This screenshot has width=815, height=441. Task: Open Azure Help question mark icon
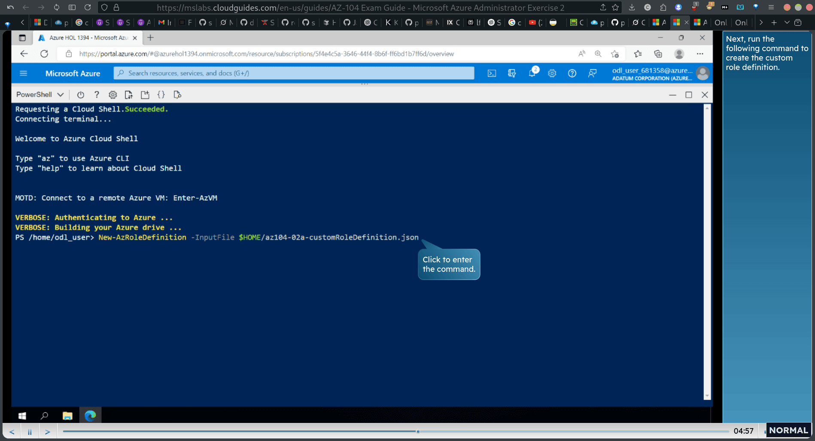pos(572,73)
